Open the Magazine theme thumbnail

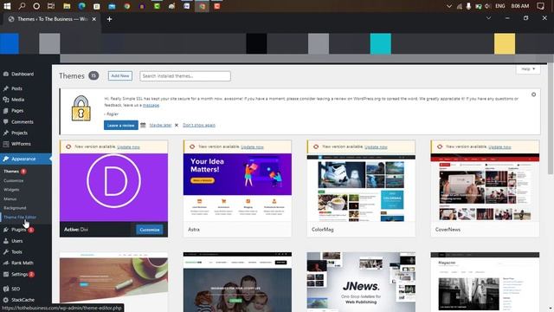click(485, 282)
